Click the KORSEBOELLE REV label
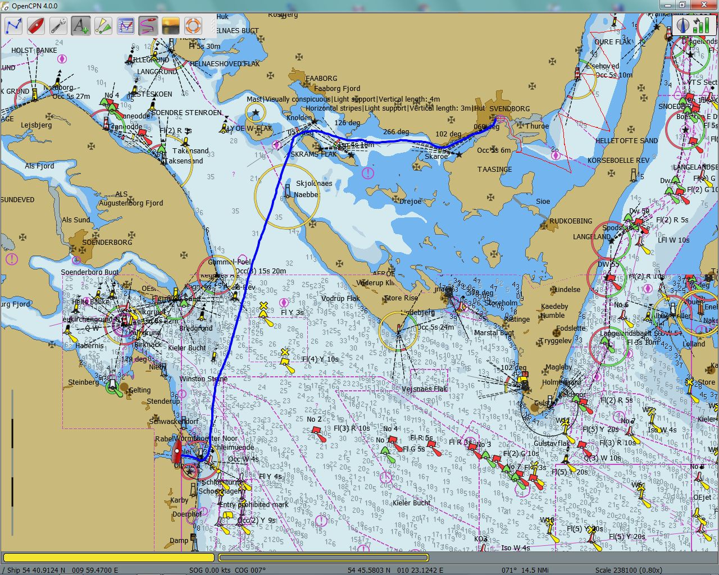The width and height of the screenshot is (719, 575). 618,161
